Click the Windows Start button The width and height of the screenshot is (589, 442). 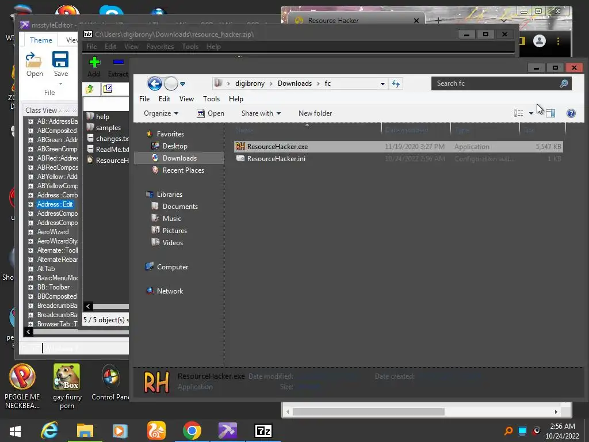[x=15, y=431]
